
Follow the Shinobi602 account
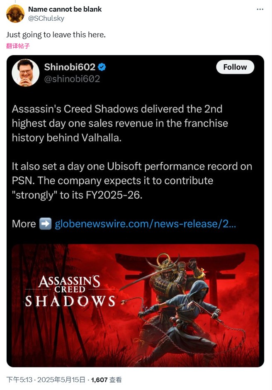tap(235, 67)
